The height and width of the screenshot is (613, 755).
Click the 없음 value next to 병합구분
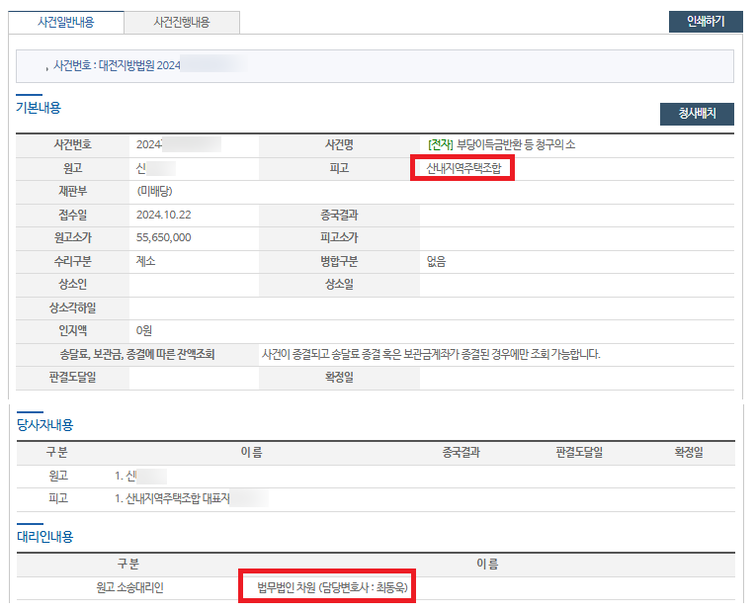(436, 261)
